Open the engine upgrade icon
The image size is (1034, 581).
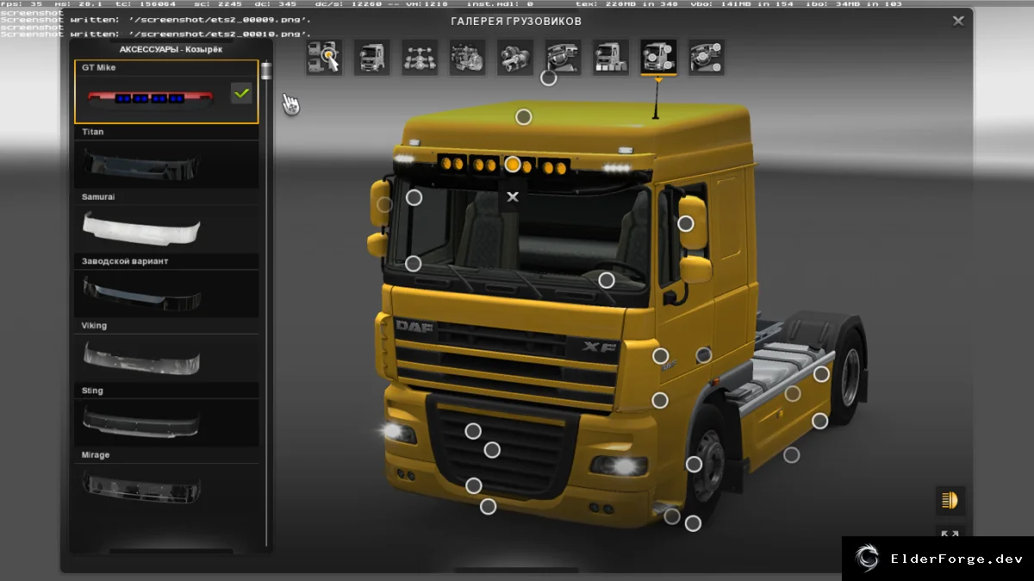click(x=467, y=57)
